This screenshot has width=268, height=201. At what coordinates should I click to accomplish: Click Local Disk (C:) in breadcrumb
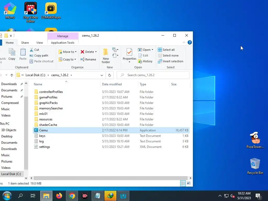pos(35,75)
